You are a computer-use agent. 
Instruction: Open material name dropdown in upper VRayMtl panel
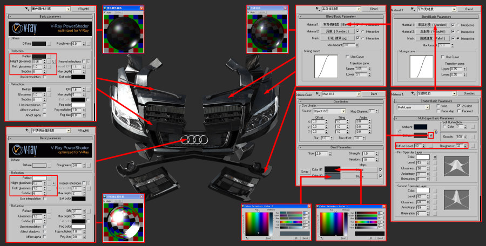click(69, 9)
